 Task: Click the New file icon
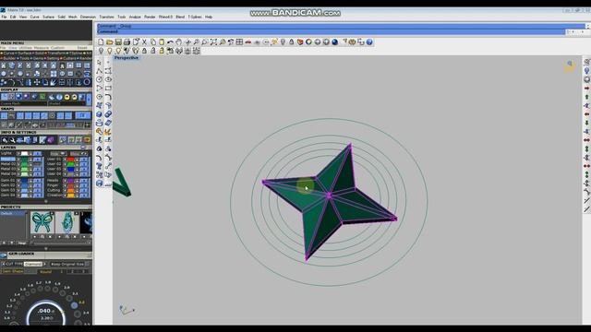coord(101,42)
